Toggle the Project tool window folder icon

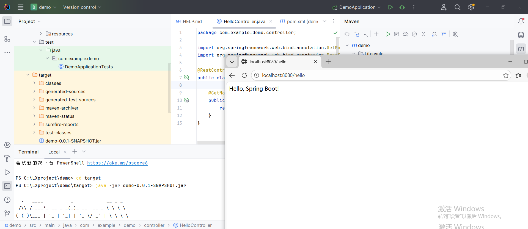tap(7, 21)
